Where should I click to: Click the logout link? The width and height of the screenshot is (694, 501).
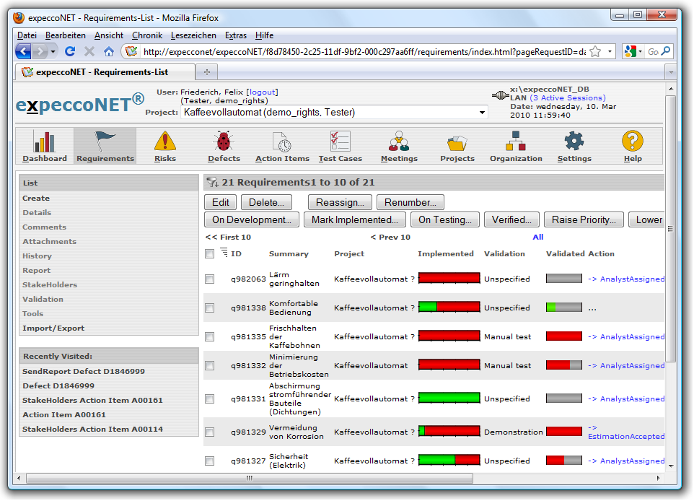coord(262,92)
